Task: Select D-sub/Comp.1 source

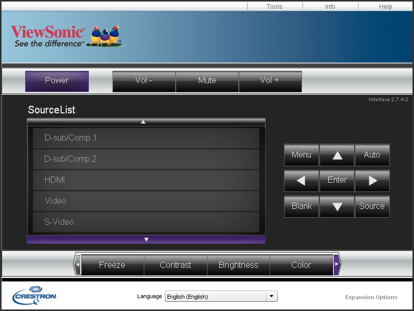Action: click(x=146, y=138)
